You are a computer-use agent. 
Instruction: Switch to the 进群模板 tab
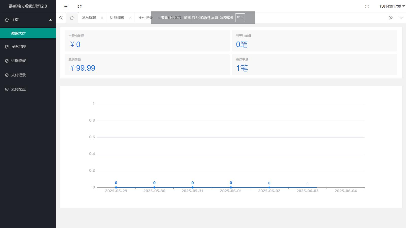click(x=117, y=18)
